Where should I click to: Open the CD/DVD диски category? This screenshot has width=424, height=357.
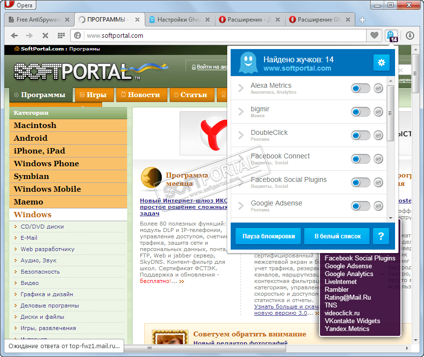pyautogui.click(x=42, y=227)
